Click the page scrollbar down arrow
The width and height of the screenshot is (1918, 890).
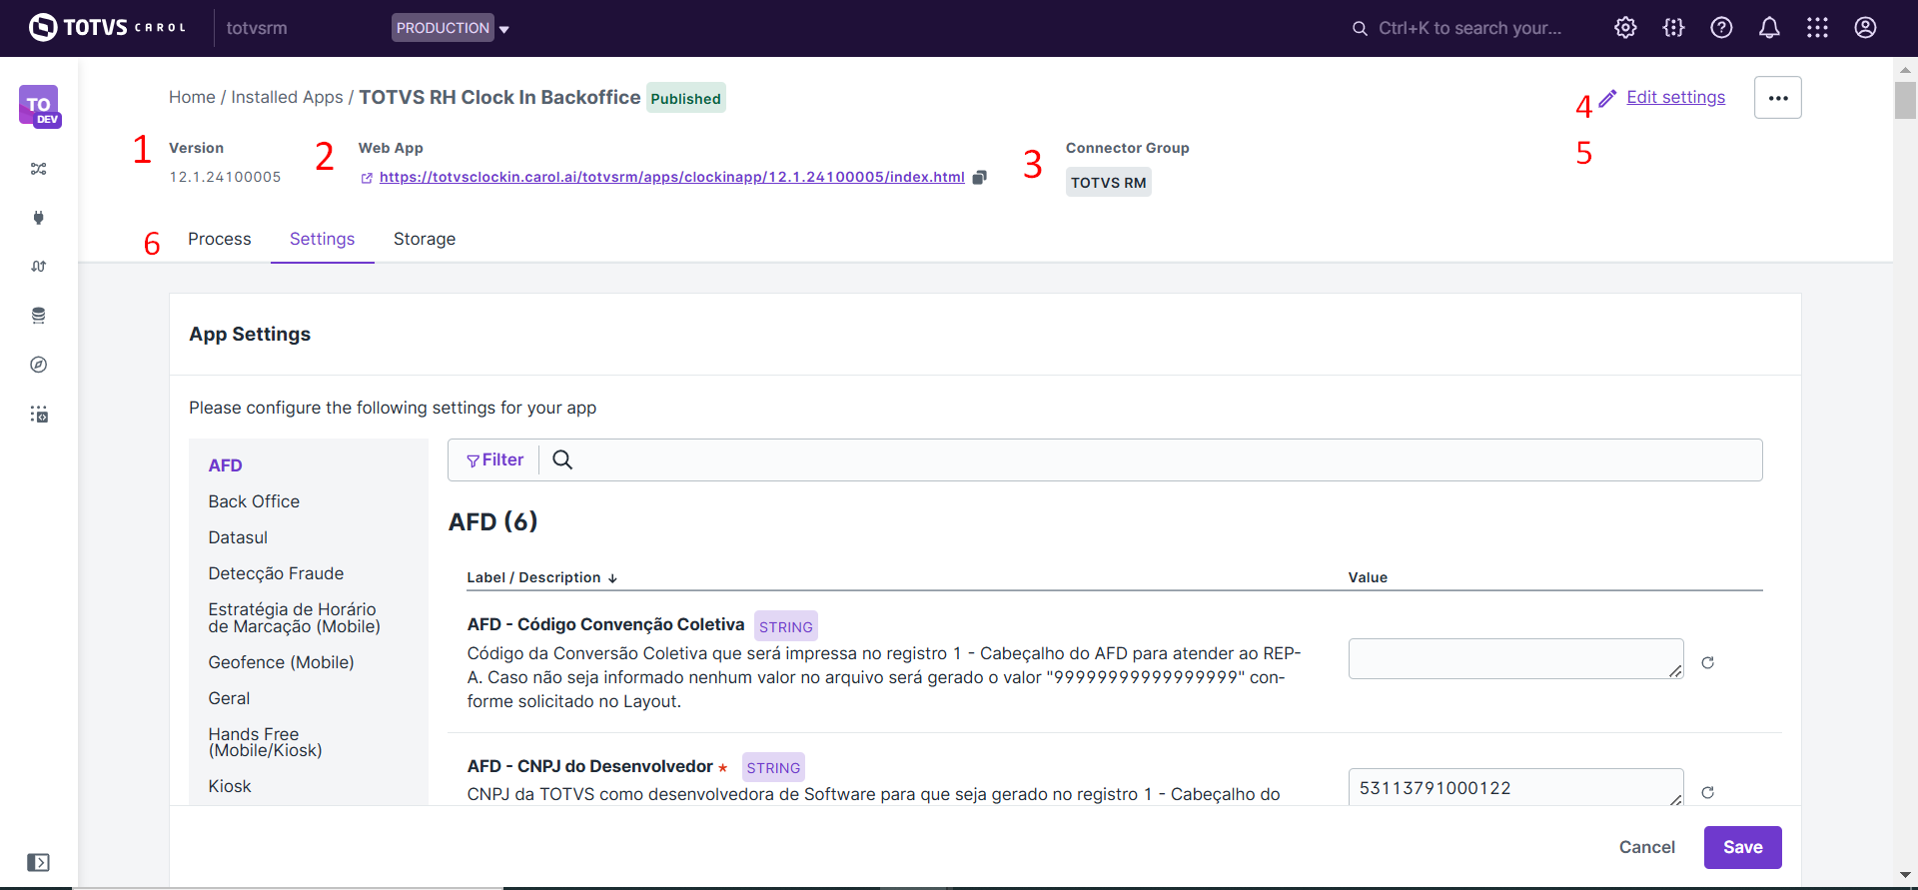click(x=1905, y=875)
